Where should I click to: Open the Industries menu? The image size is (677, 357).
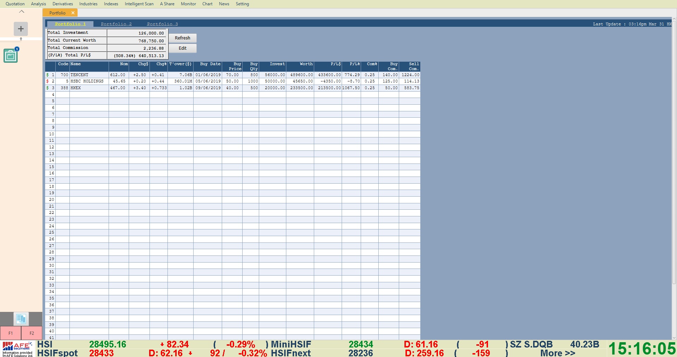(x=89, y=4)
